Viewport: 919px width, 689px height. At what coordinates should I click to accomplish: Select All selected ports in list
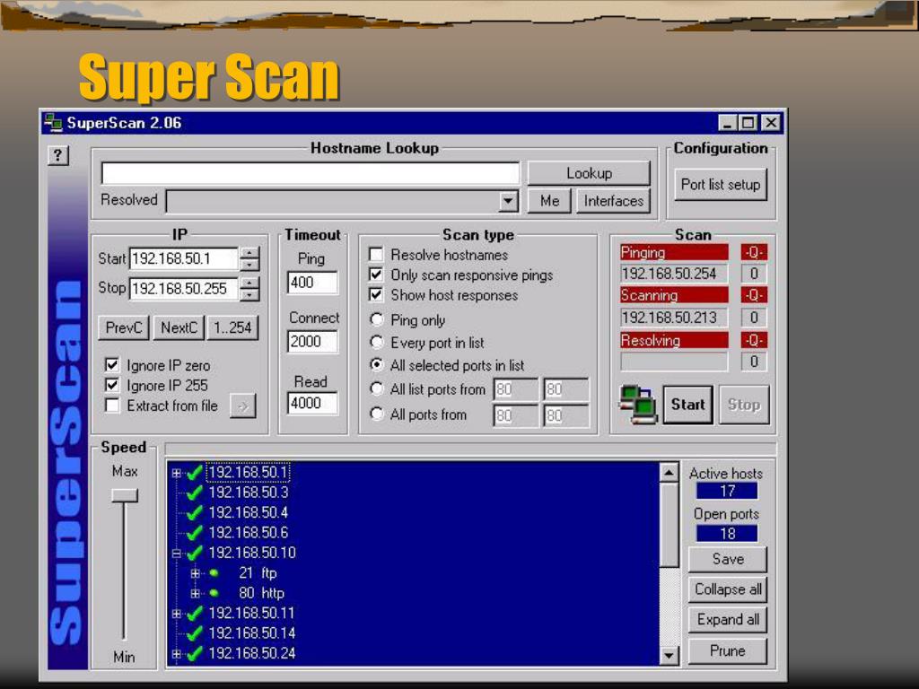point(377,365)
